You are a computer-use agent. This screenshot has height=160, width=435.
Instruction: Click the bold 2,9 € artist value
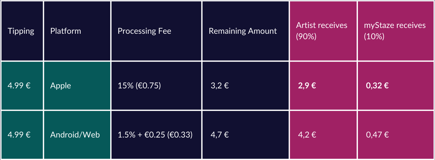(x=307, y=86)
